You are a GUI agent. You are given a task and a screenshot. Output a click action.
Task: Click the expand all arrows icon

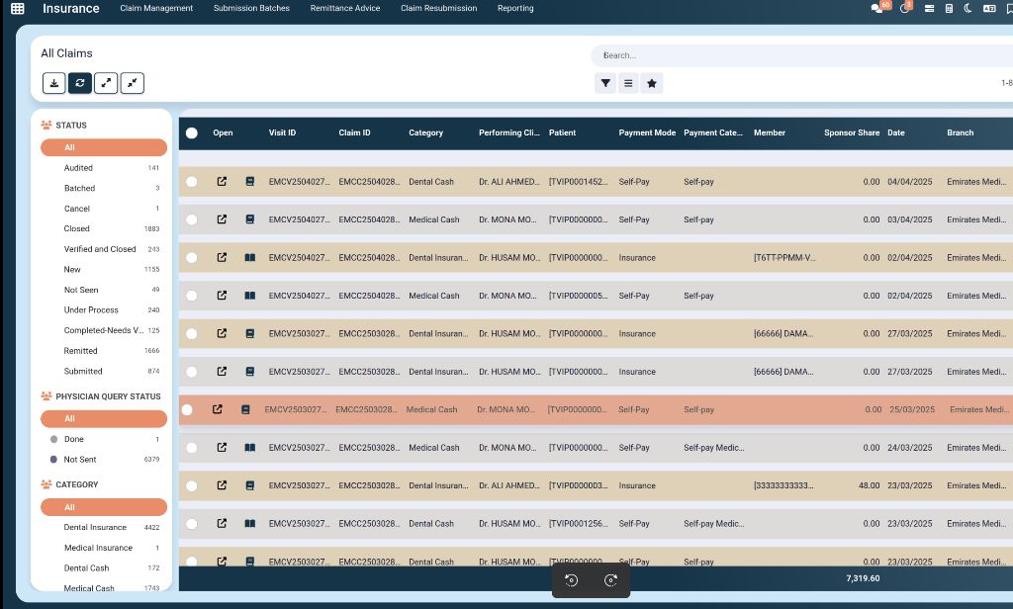tap(106, 83)
